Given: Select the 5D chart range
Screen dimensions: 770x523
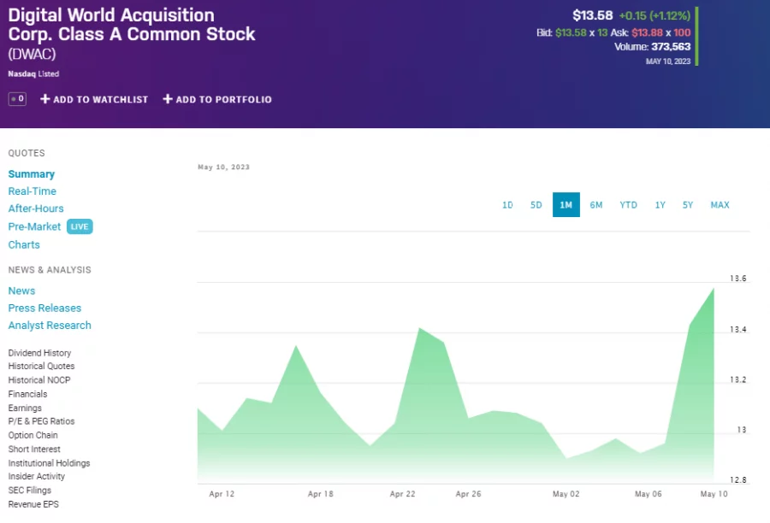Looking at the screenshot, I should point(536,205).
